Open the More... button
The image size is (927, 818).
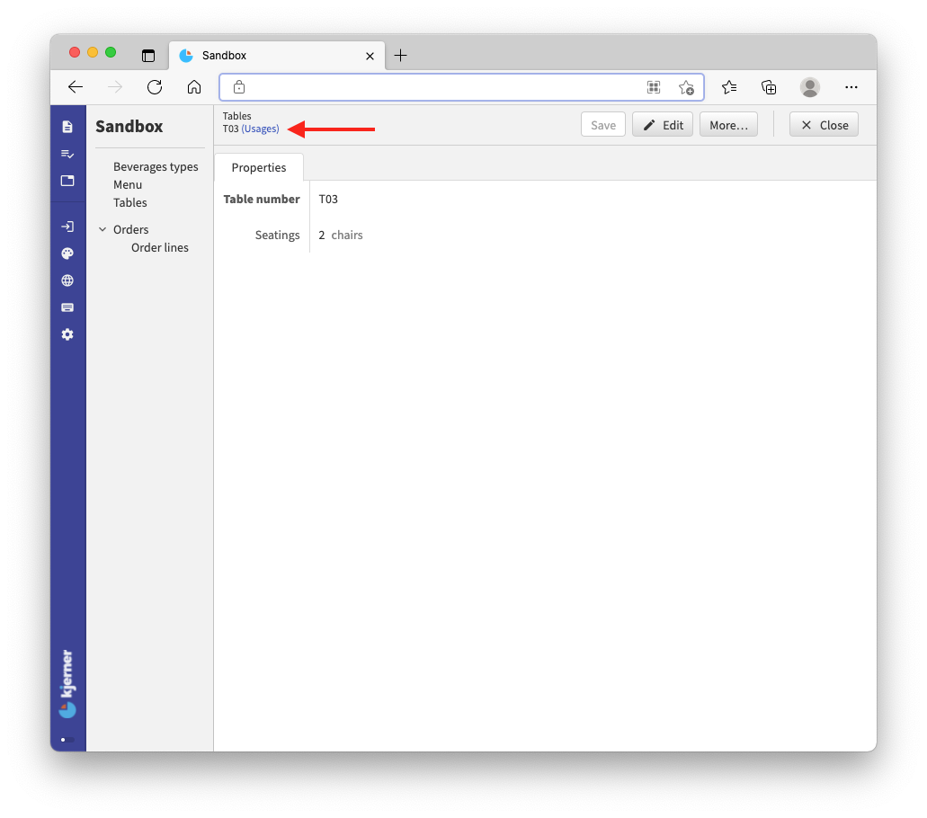tap(728, 125)
